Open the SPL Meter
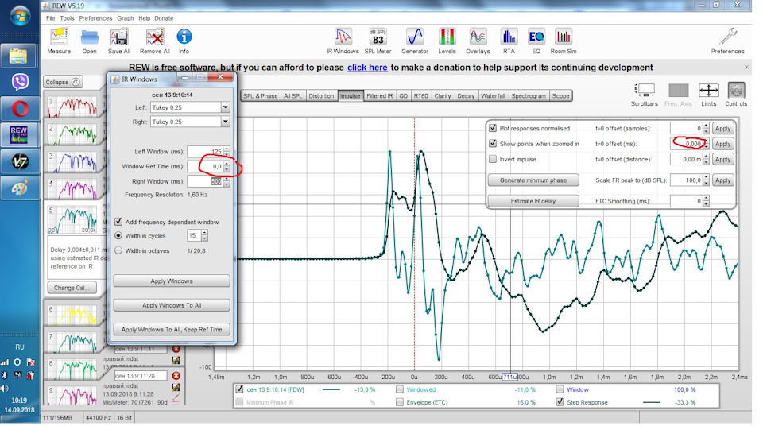Viewport: 763px width, 426px height. click(x=378, y=37)
